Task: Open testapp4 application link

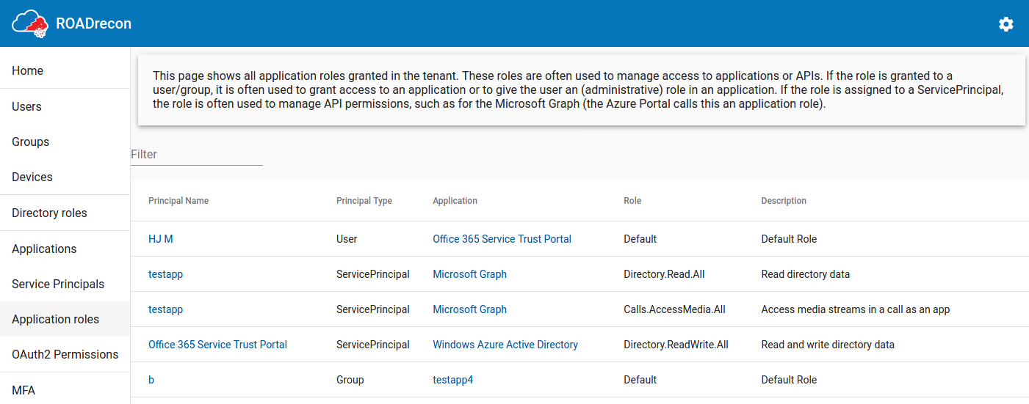Action: 453,380
